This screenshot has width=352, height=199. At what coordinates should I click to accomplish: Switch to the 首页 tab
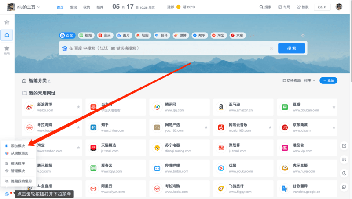60,7
